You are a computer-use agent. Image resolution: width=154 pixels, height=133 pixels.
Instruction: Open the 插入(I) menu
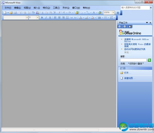pos(37,8)
